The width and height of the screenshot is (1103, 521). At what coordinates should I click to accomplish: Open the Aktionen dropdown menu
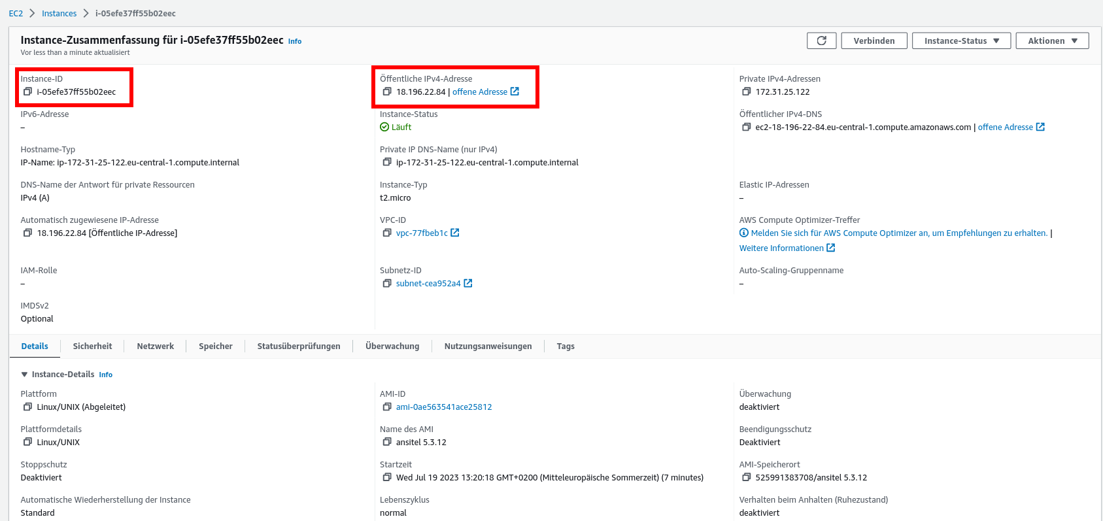[x=1052, y=41]
